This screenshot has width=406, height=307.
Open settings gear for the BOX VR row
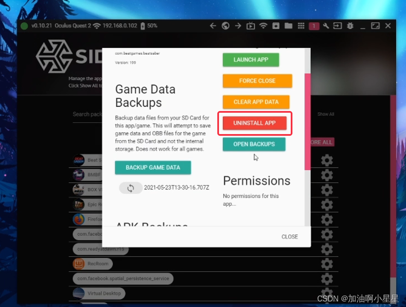[327, 190]
